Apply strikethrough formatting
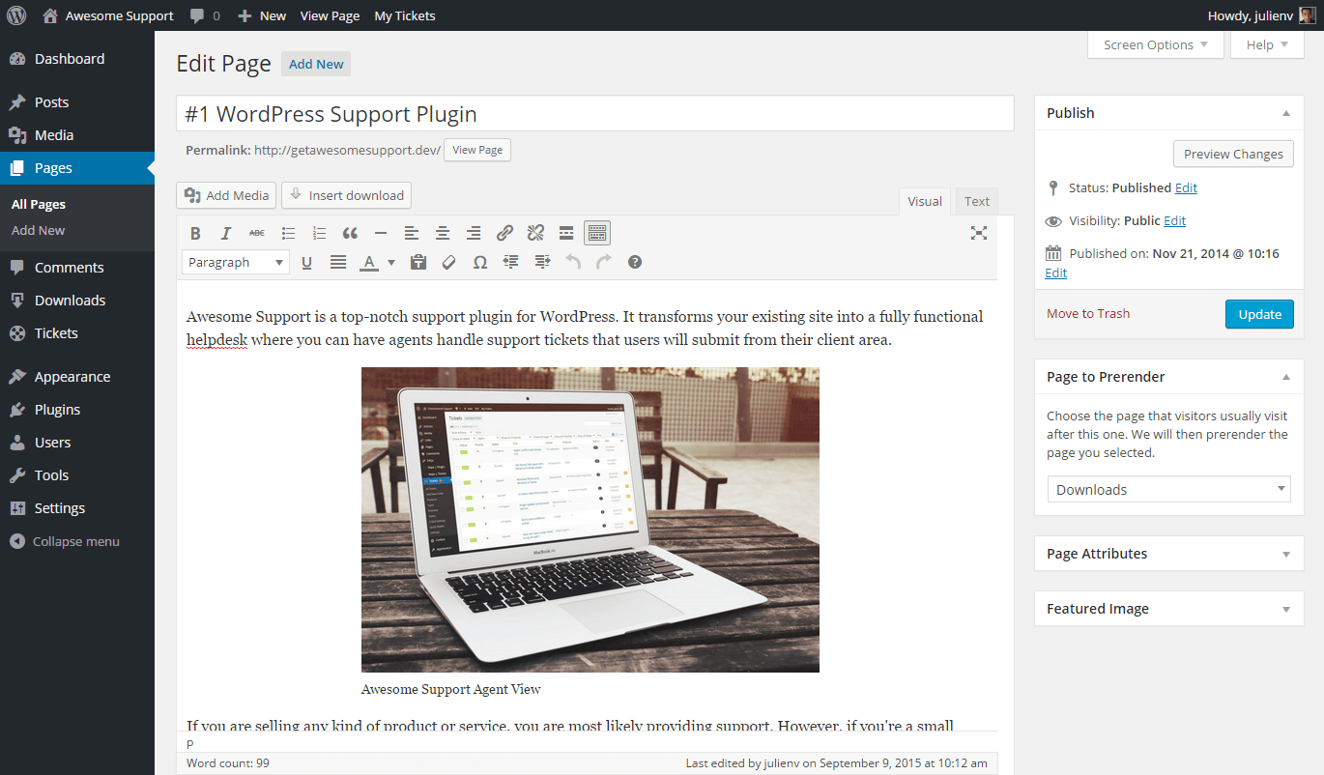This screenshot has height=775, width=1324. pyautogui.click(x=257, y=233)
